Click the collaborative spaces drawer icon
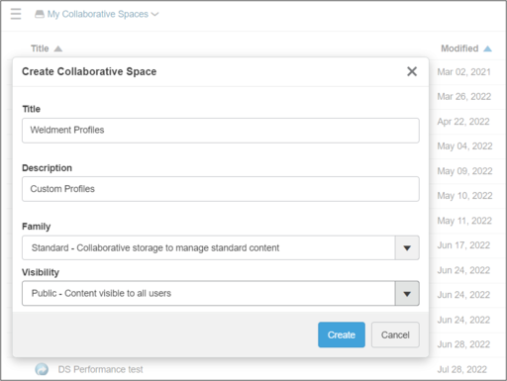The image size is (507, 381). click(x=40, y=14)
